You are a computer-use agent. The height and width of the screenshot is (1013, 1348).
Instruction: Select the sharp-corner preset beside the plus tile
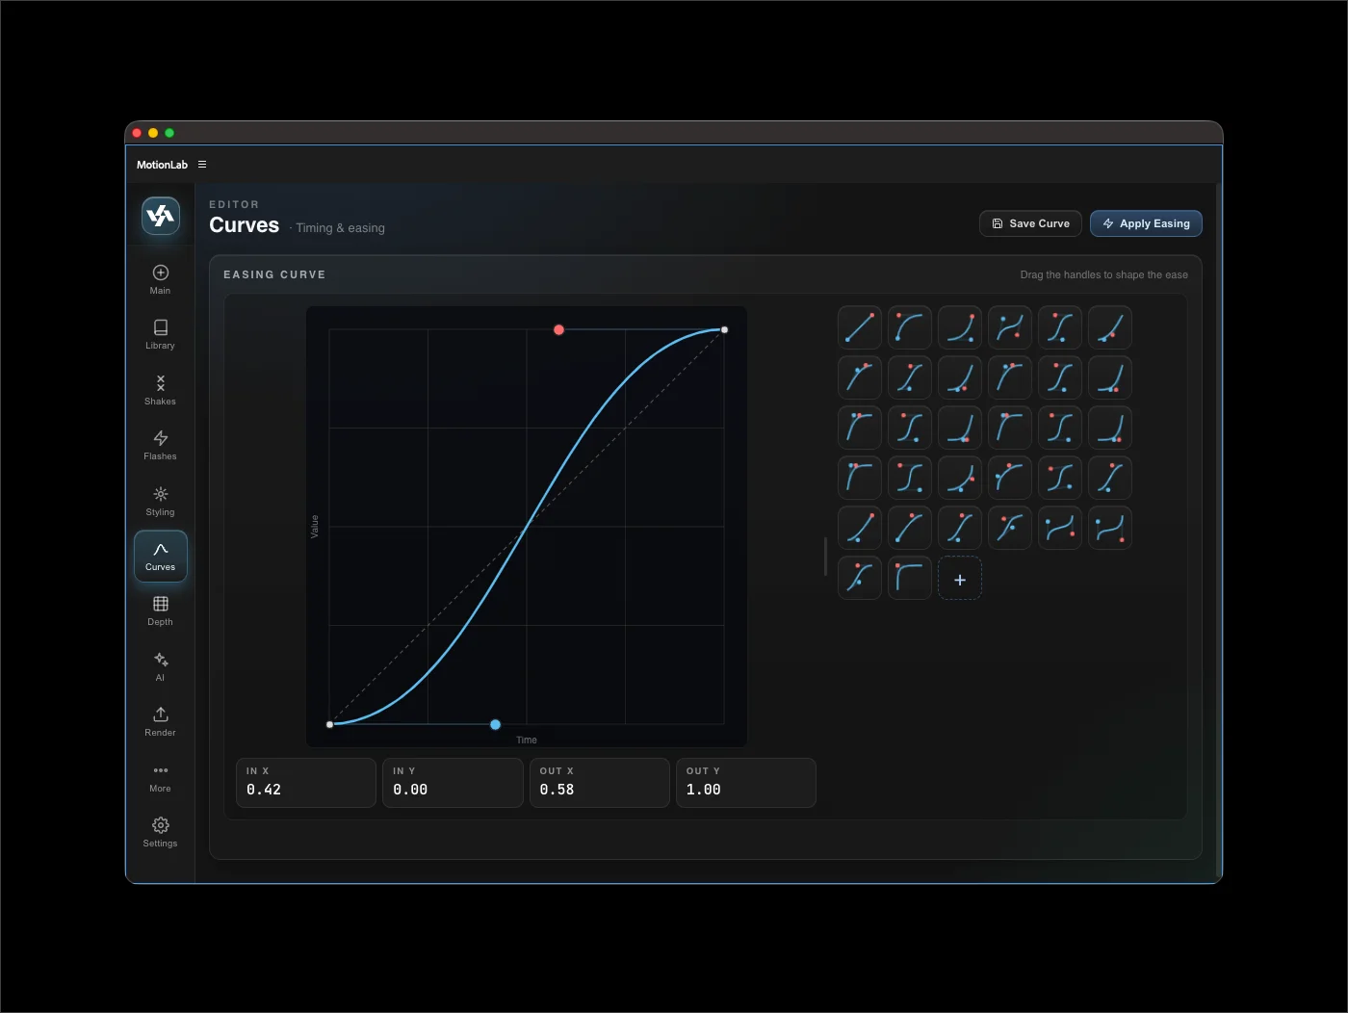pos(910,579)
